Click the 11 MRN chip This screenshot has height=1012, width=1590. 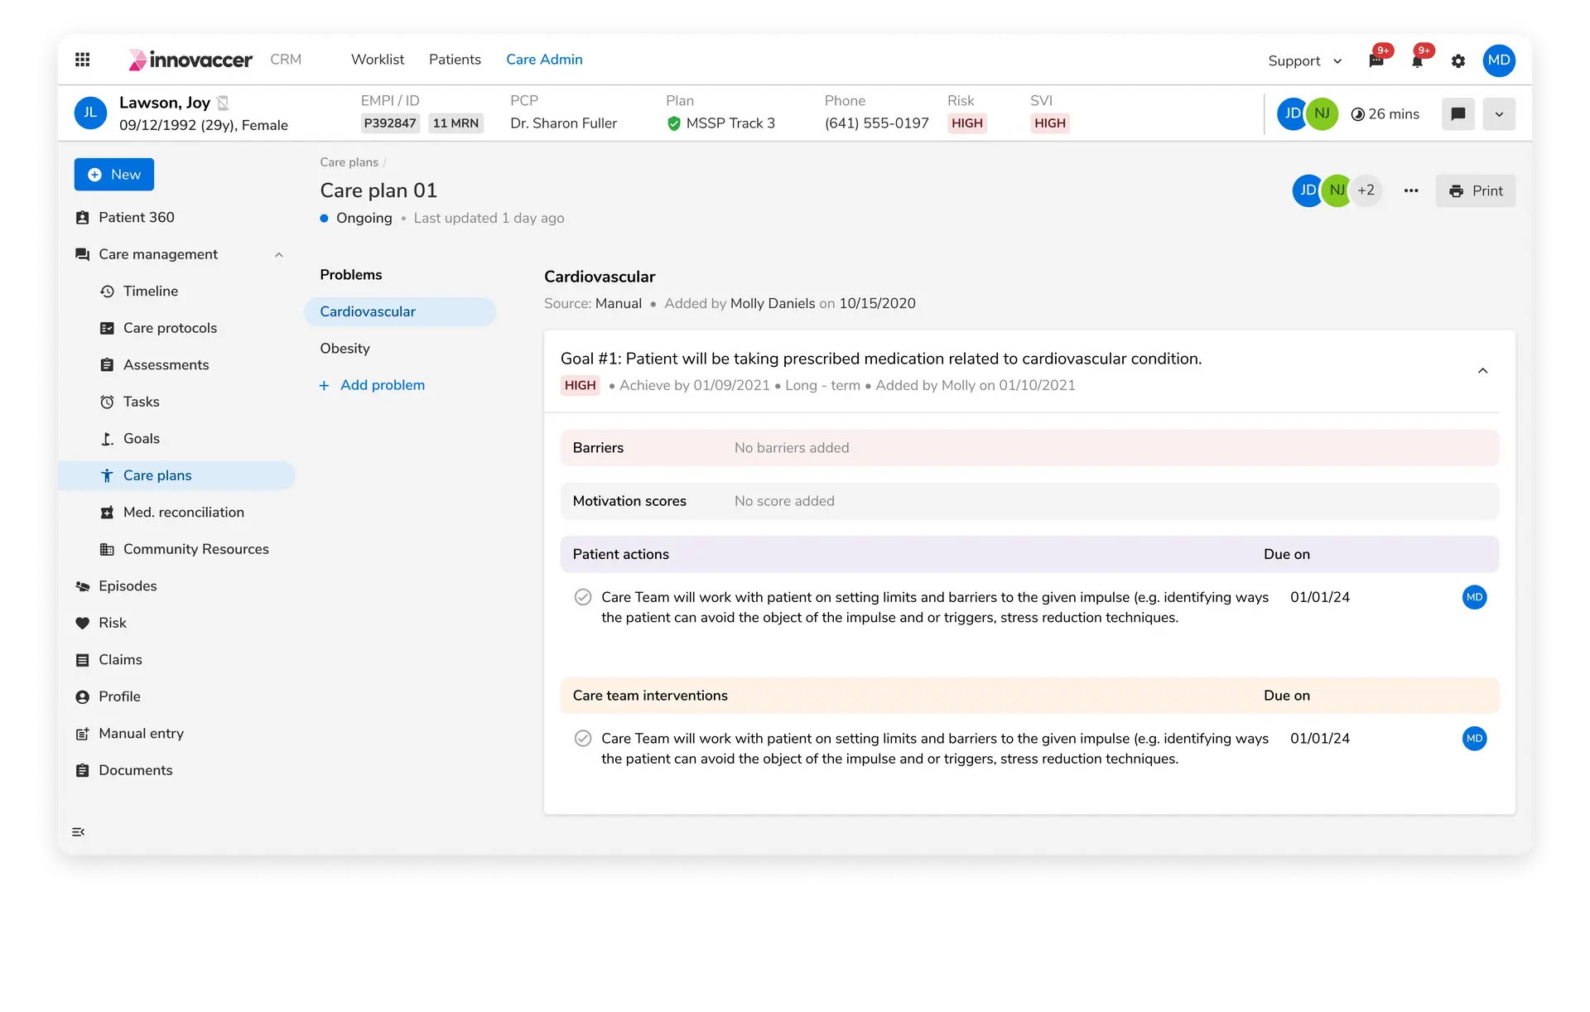click(x=455, y=123)
